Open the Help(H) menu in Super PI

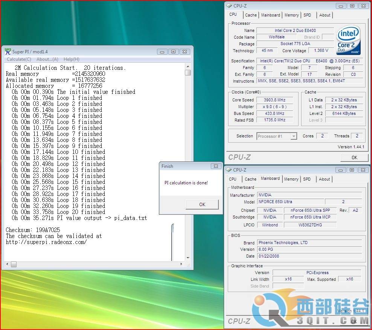coord(72,59)
